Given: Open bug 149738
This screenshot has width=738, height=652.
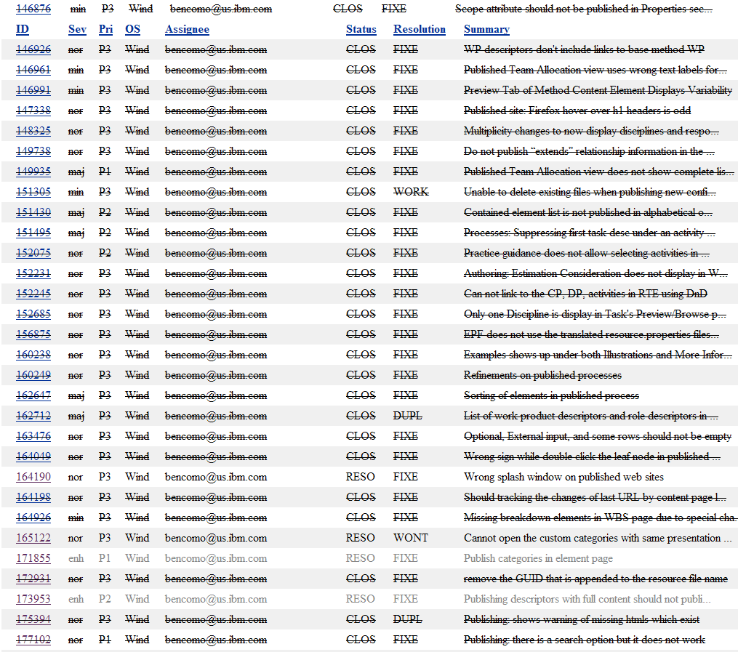Looking at the screenshot, I should (33, 151).
